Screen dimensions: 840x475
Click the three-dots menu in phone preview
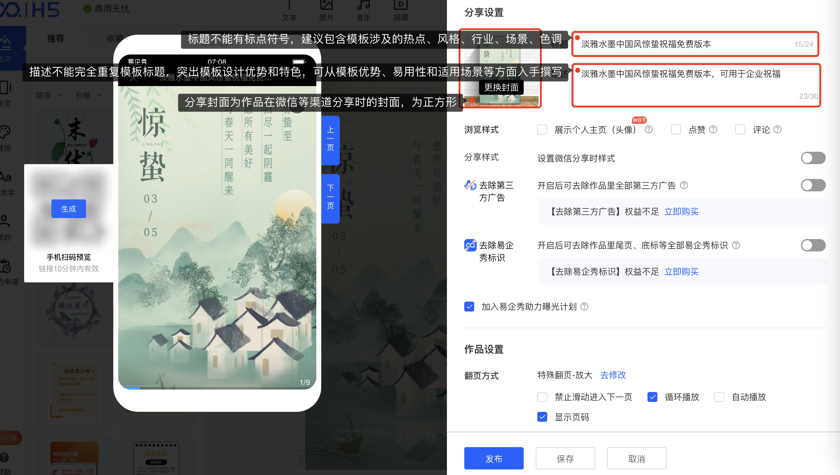coord(301,78)
